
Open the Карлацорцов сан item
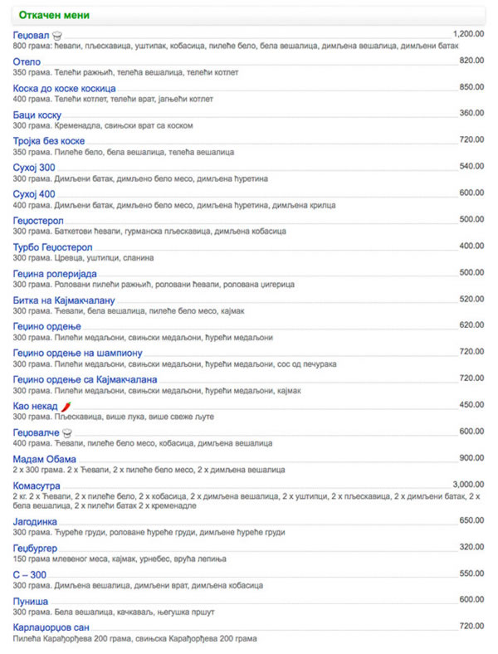coord(51,627)
